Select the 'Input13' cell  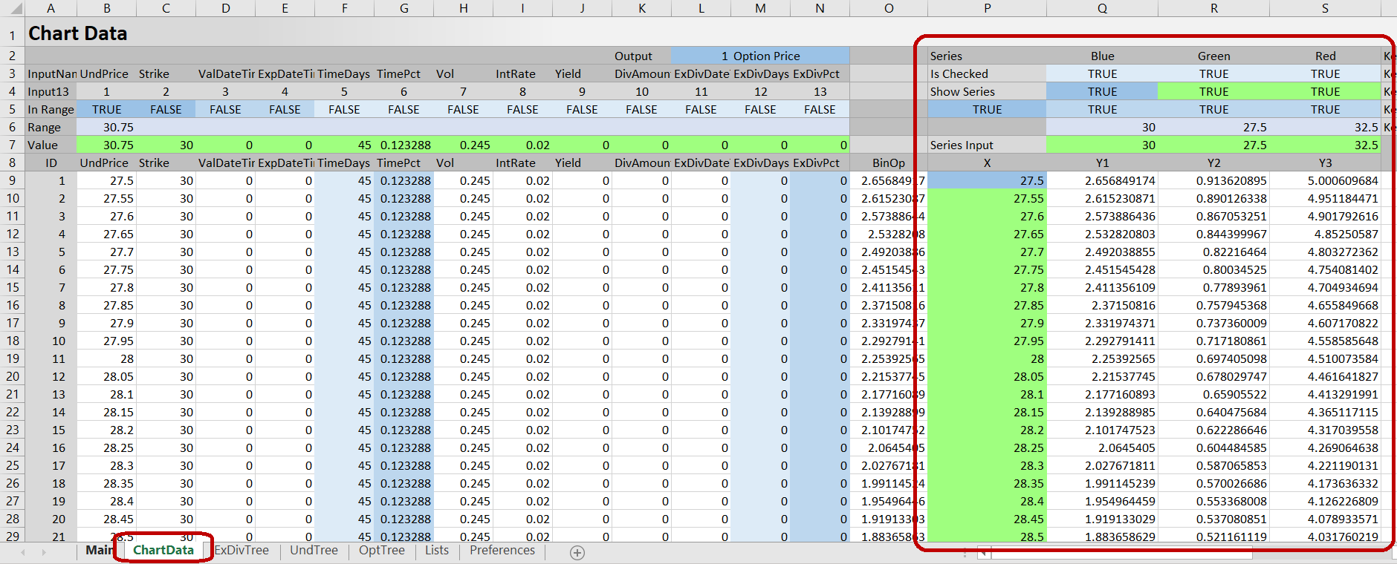pos(51,91)
